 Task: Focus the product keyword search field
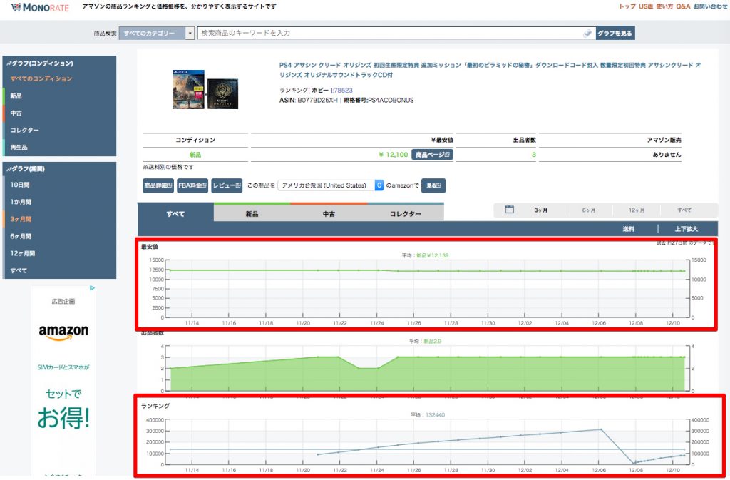click(396, 33)
